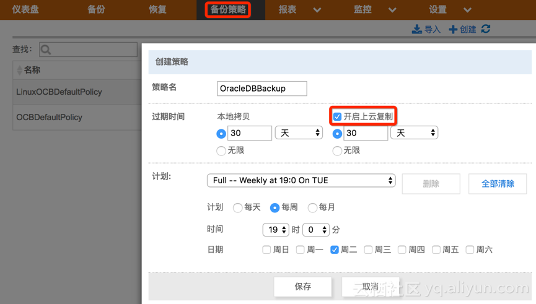Image resolution: width=536 pixels, height=304 pixels.
Task: Click the 取消 button
Action: click(370, 287)
